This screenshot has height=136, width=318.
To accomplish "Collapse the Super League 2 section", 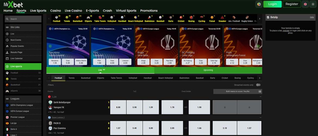I will 261,118.
